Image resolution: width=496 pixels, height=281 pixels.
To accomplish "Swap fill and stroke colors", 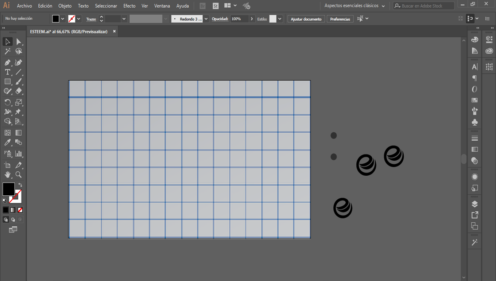I will (20, 185).
